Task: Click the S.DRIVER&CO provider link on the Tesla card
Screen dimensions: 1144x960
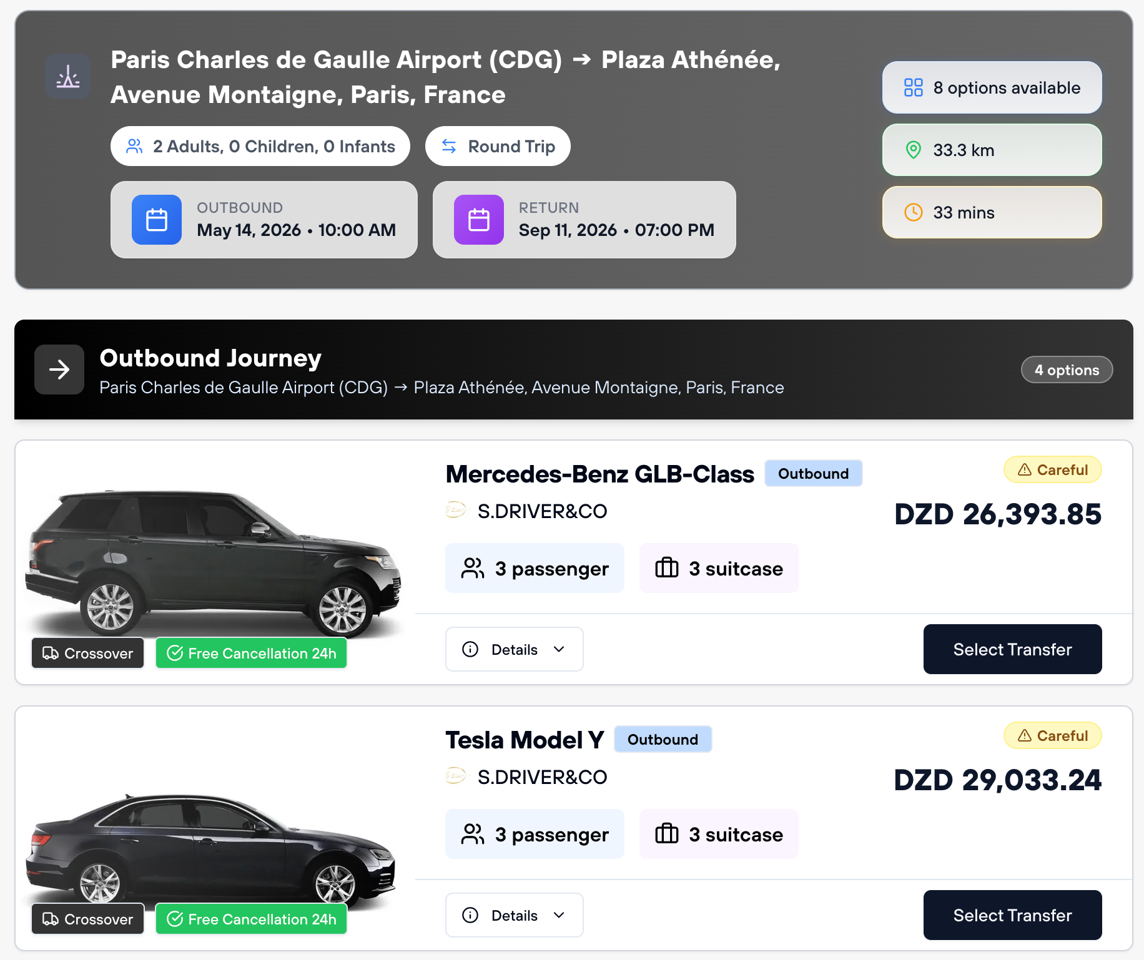Action: 542,777
